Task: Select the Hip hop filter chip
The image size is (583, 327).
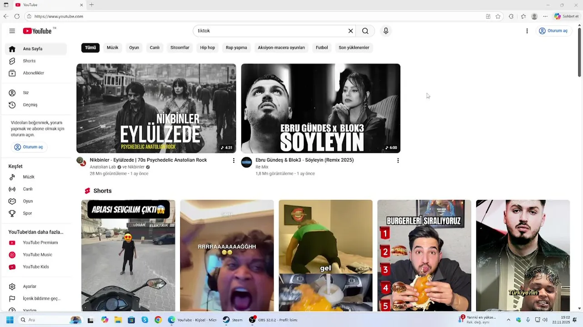Action: 208,48
